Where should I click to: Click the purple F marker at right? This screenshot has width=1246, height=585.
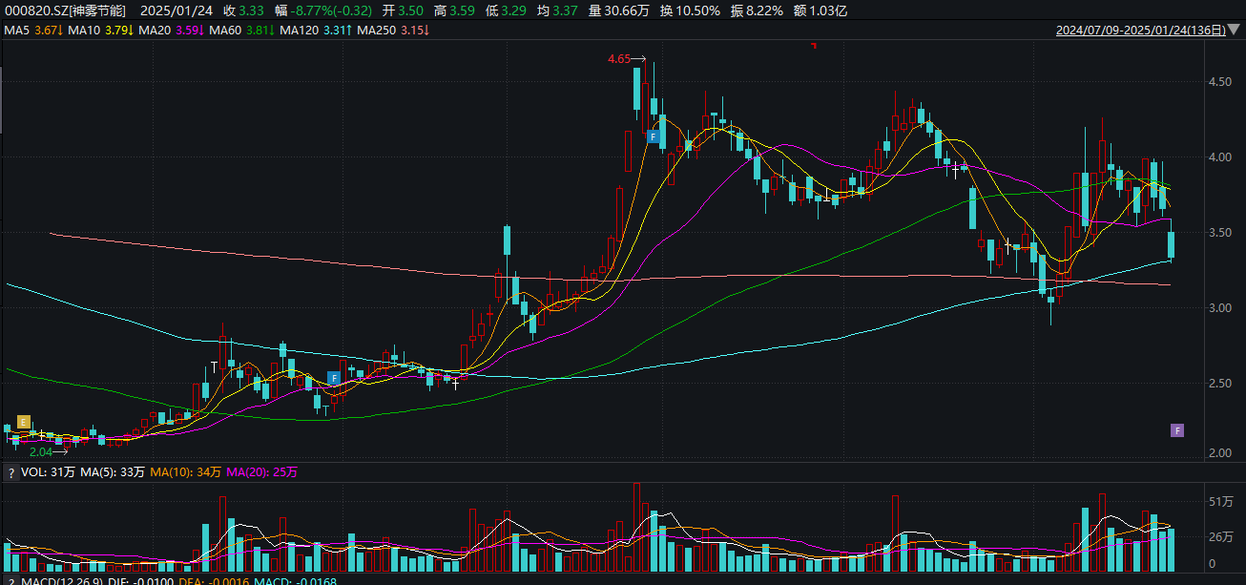click(1177, 430)
